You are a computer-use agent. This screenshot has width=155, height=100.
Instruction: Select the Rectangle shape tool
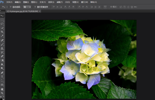[2, 85]
